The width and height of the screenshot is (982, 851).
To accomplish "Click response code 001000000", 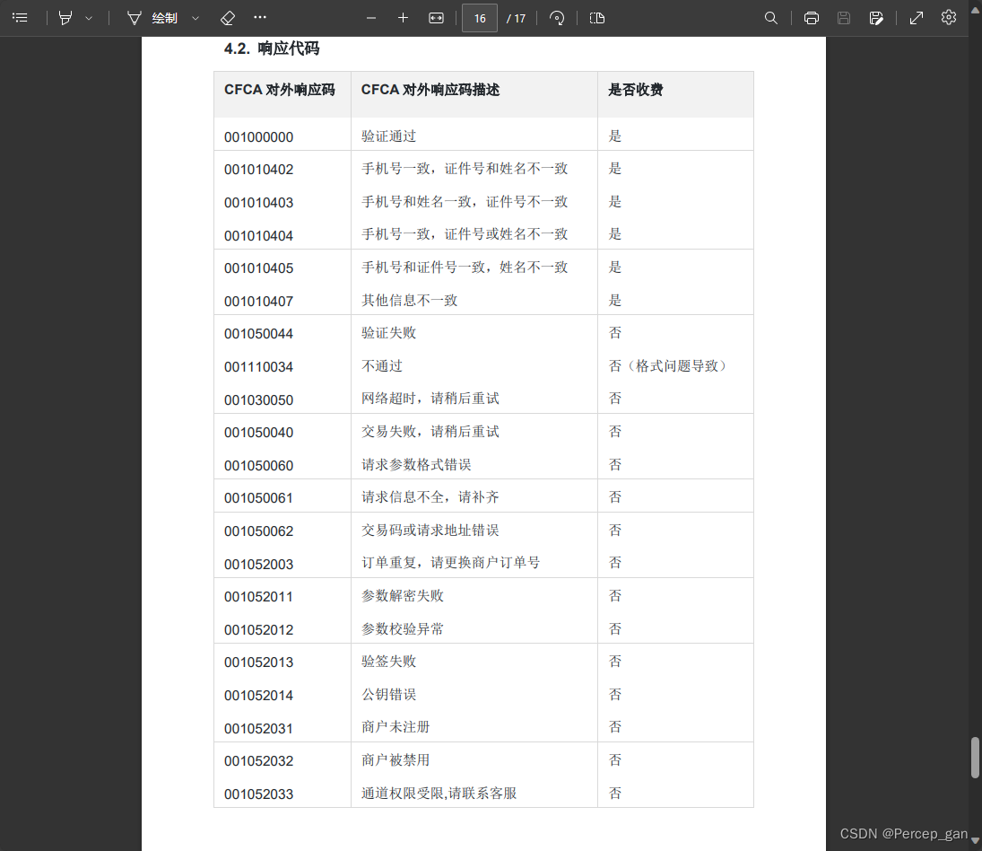I will 258,137.
